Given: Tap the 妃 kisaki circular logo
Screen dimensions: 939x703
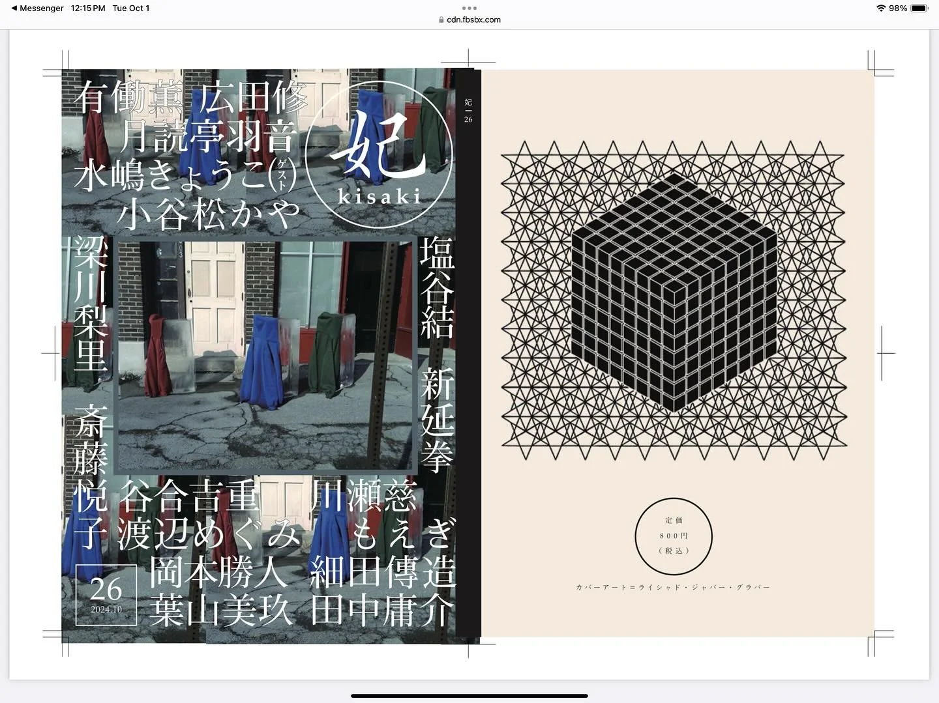Looking at the screenshot, I should coord(378,156).
